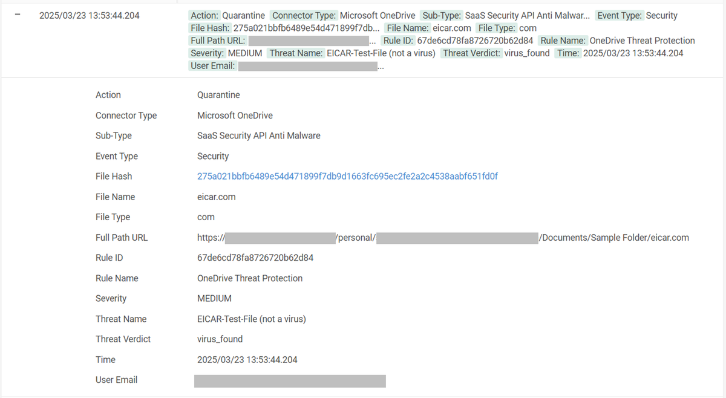
Task: Click the log timestamp in the summary row's left column
Action: coord(89,16)
